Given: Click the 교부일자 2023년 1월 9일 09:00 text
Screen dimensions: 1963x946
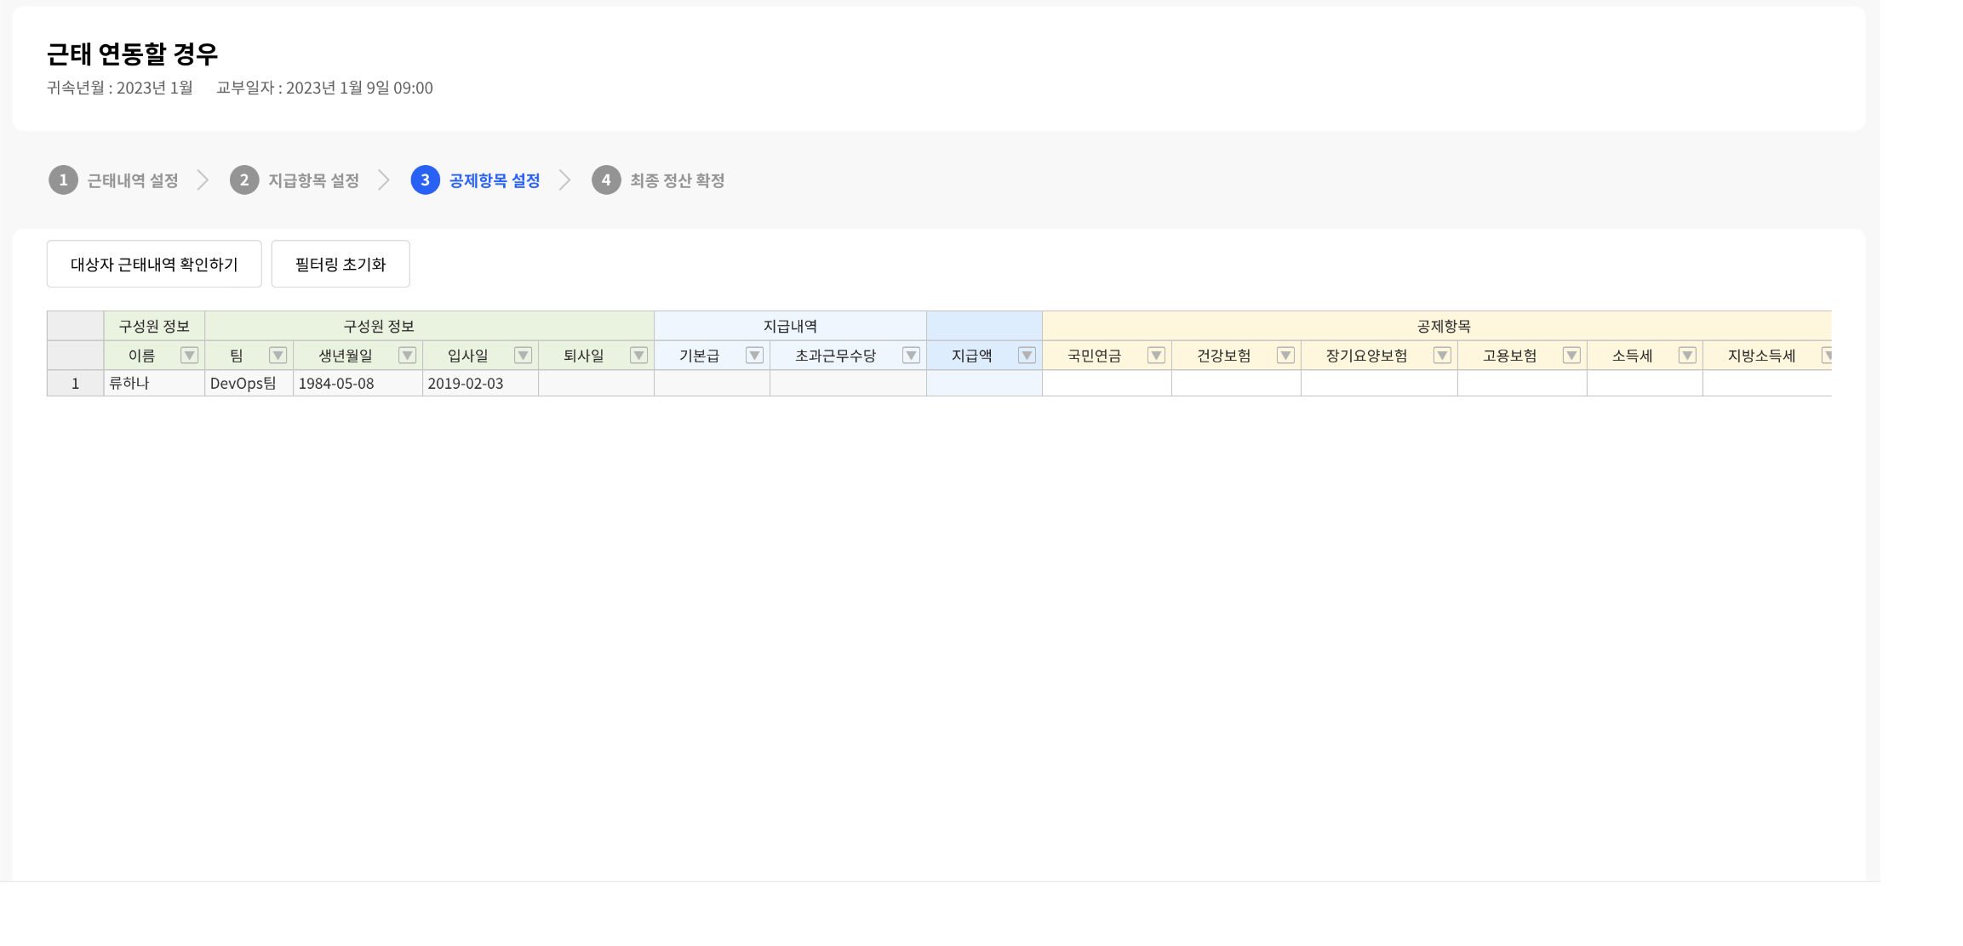Looking at the screenshot, I should click(x=324, y=88).
